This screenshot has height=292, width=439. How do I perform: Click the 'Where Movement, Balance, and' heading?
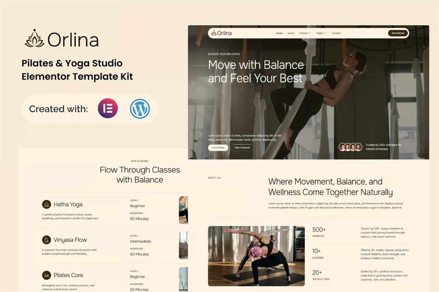pyautogui.click(x=326, y=182)
